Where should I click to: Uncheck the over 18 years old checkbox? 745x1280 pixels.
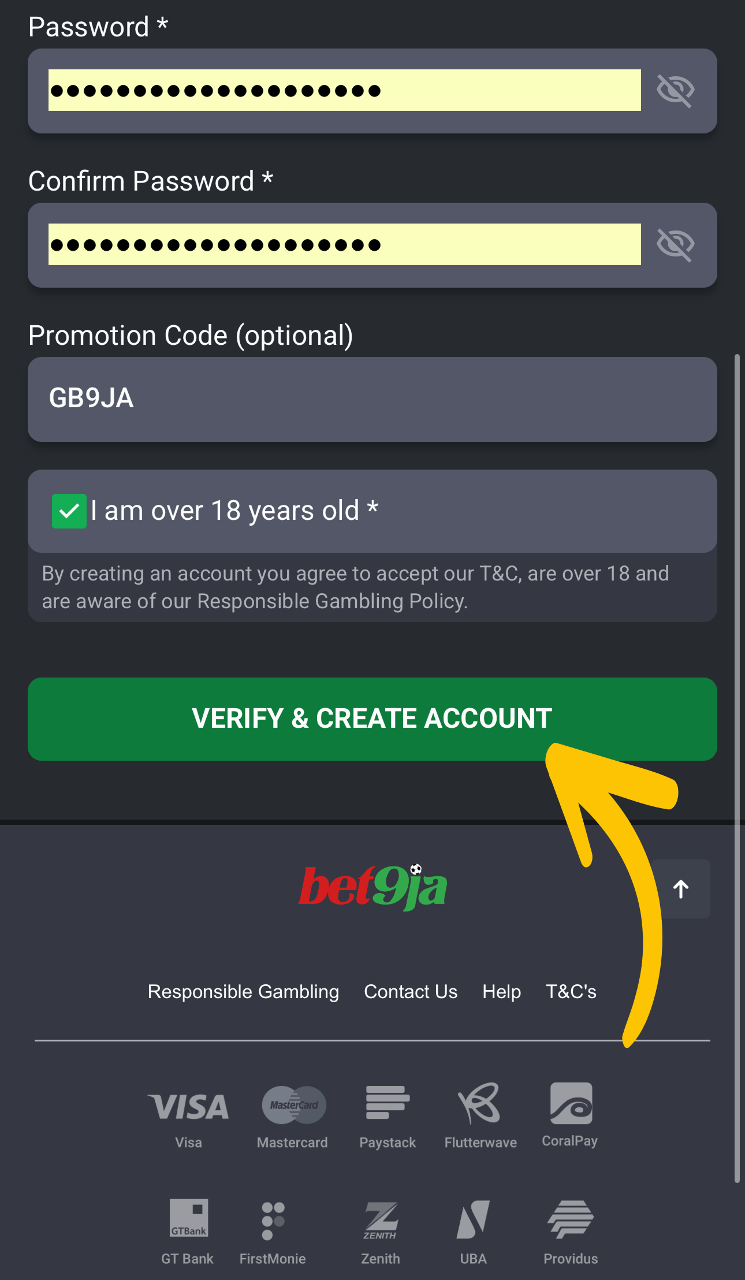[69, 511]
